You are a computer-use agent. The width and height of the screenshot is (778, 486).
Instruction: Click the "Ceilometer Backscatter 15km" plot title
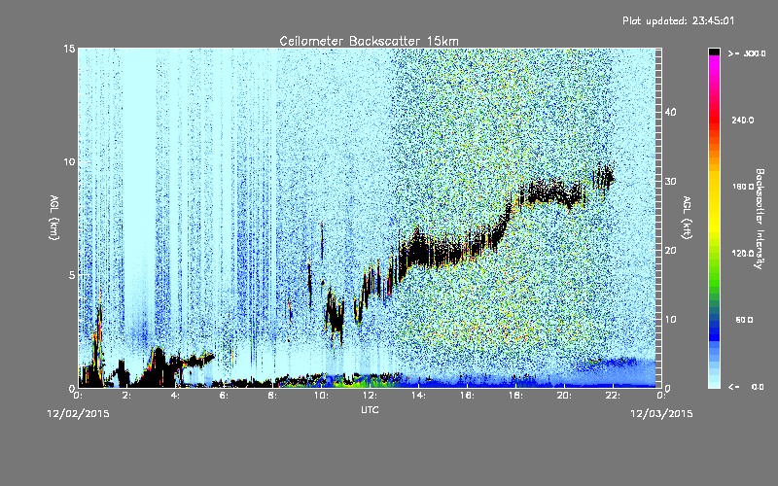(369, 41)
